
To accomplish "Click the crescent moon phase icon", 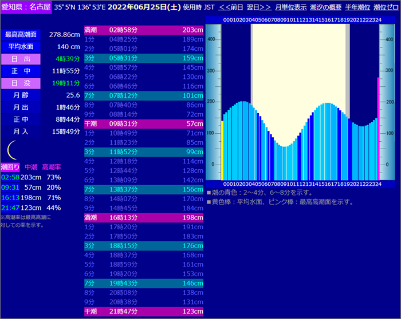I will 12,150.
